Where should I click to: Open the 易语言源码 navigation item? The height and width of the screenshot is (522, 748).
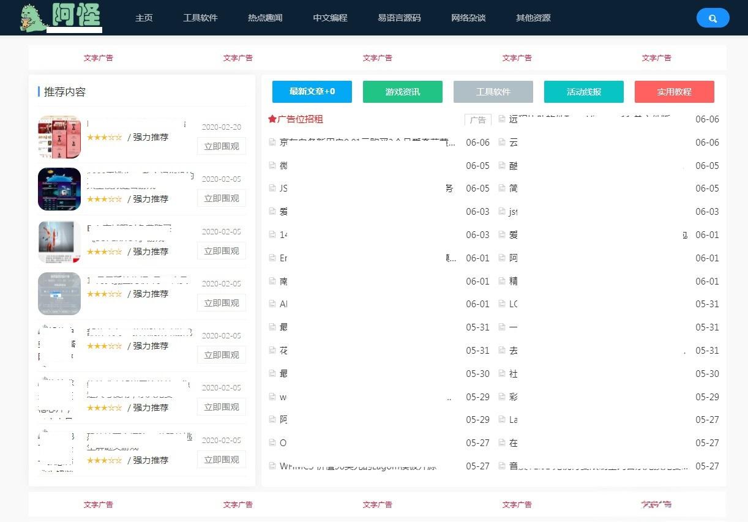point(399,18)
